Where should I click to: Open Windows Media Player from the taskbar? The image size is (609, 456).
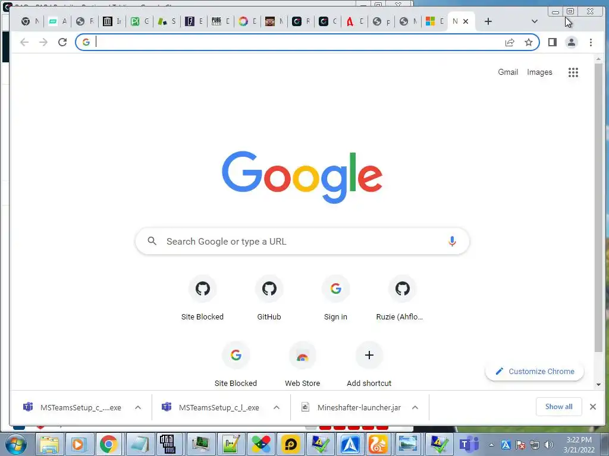point(79,444)
